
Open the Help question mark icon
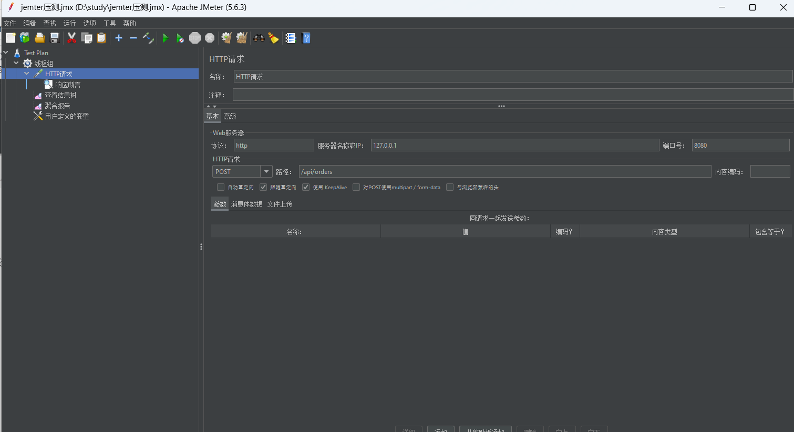[306, 38]
